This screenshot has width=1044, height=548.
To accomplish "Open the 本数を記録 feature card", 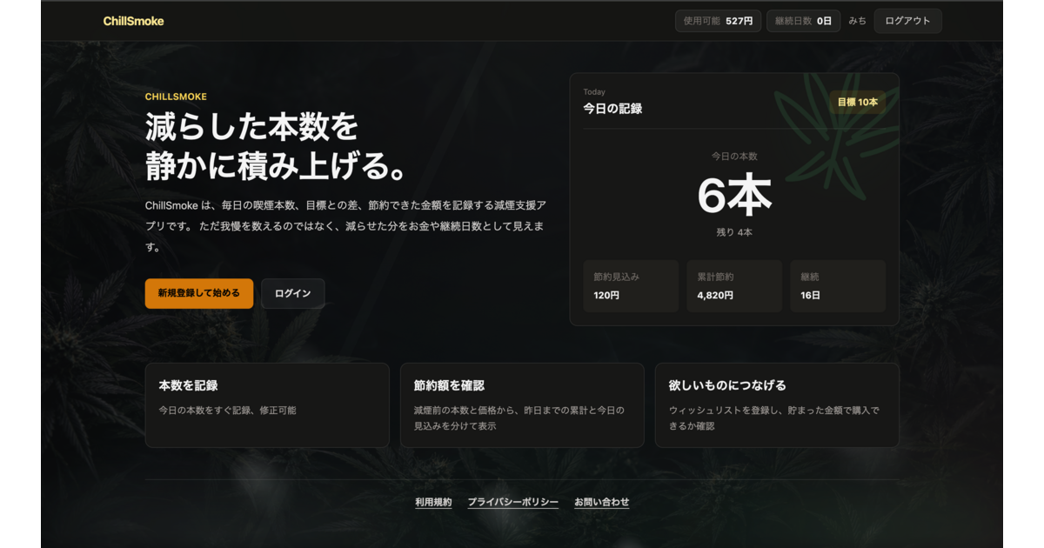I will (267, 405).
